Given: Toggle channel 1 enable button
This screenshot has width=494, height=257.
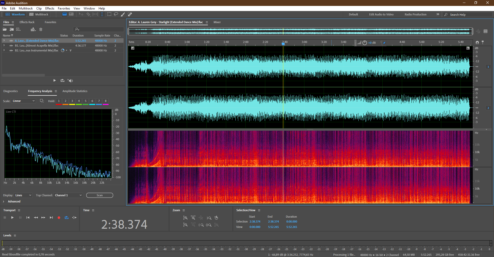Looking at the screenshot, I should pyautogui.click(x=488, y=67).
